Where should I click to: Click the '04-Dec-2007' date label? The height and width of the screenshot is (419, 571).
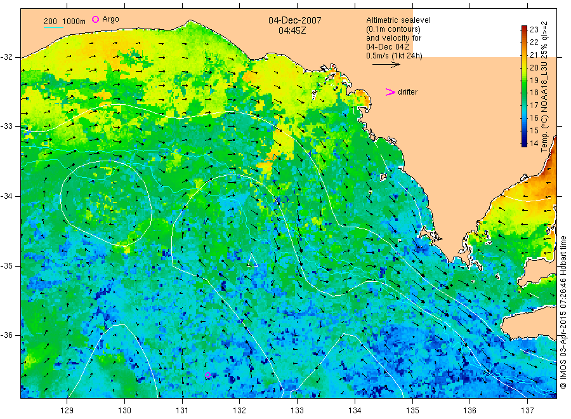point(295,20)
